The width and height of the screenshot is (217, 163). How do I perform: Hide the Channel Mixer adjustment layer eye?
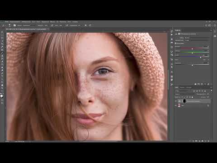[176, 101]
